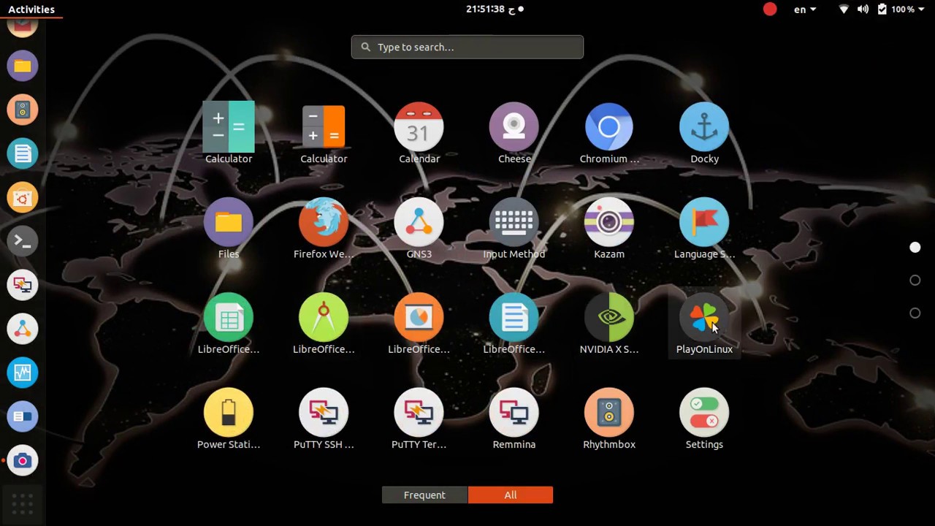The image size is (935, 526).
Task: Click the Show Applications grid button
Action: coord(23,503)
